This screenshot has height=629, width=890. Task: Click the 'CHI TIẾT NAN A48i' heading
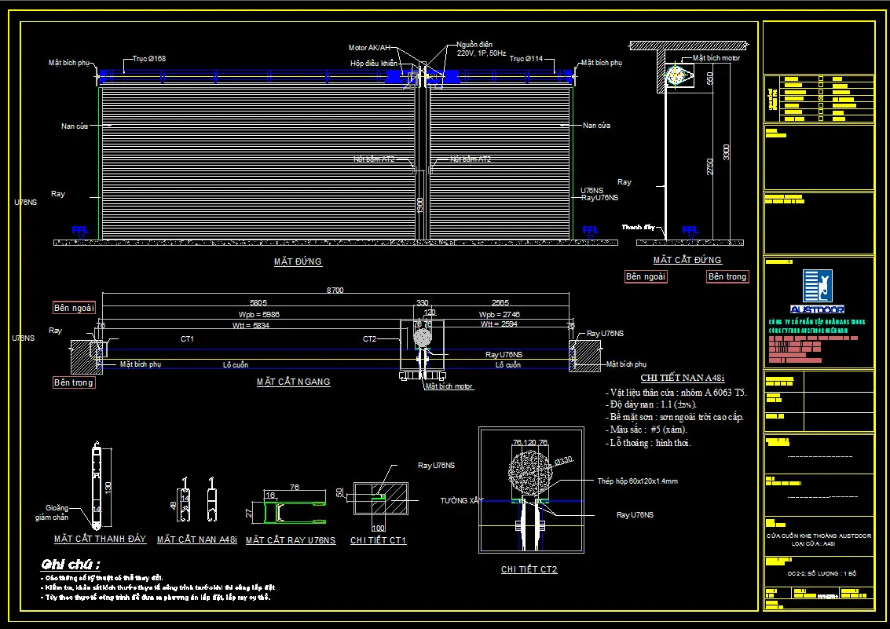[x=683, y=378]
